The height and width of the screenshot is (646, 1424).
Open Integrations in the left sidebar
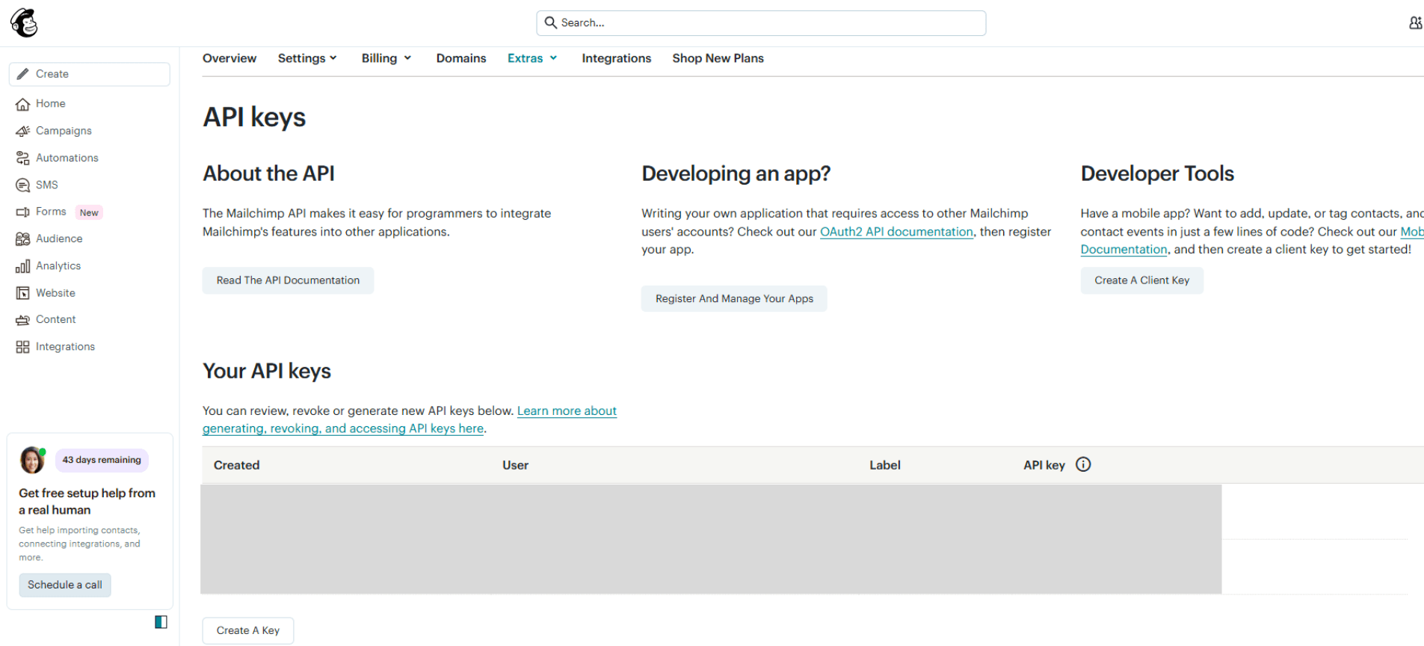click(65, 347)
